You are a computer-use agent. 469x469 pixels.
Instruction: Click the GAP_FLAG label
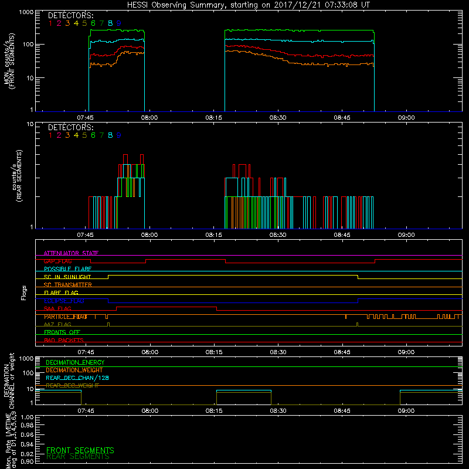(57, 261)
